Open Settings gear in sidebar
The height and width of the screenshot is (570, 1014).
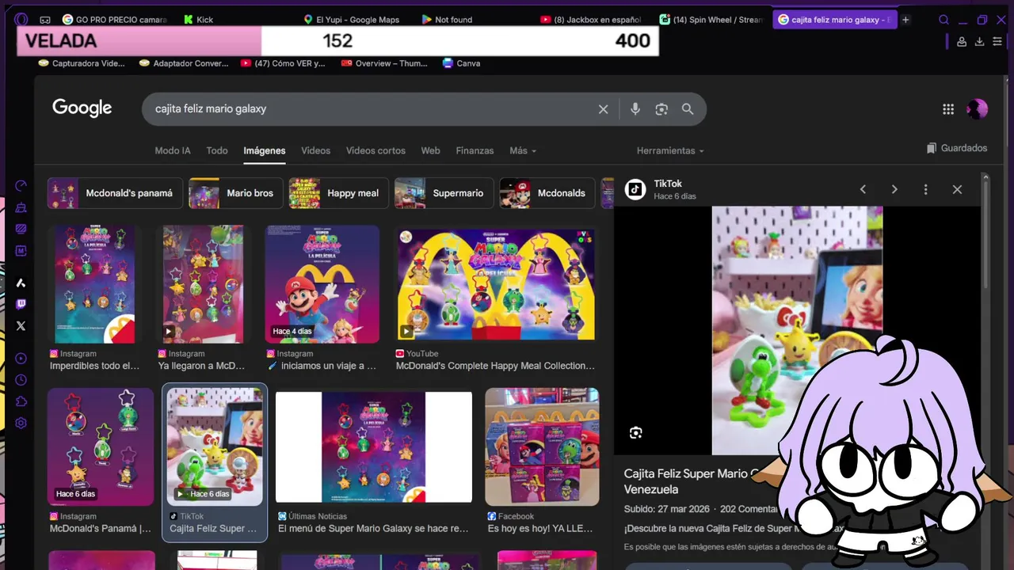[x=21, y=423]
